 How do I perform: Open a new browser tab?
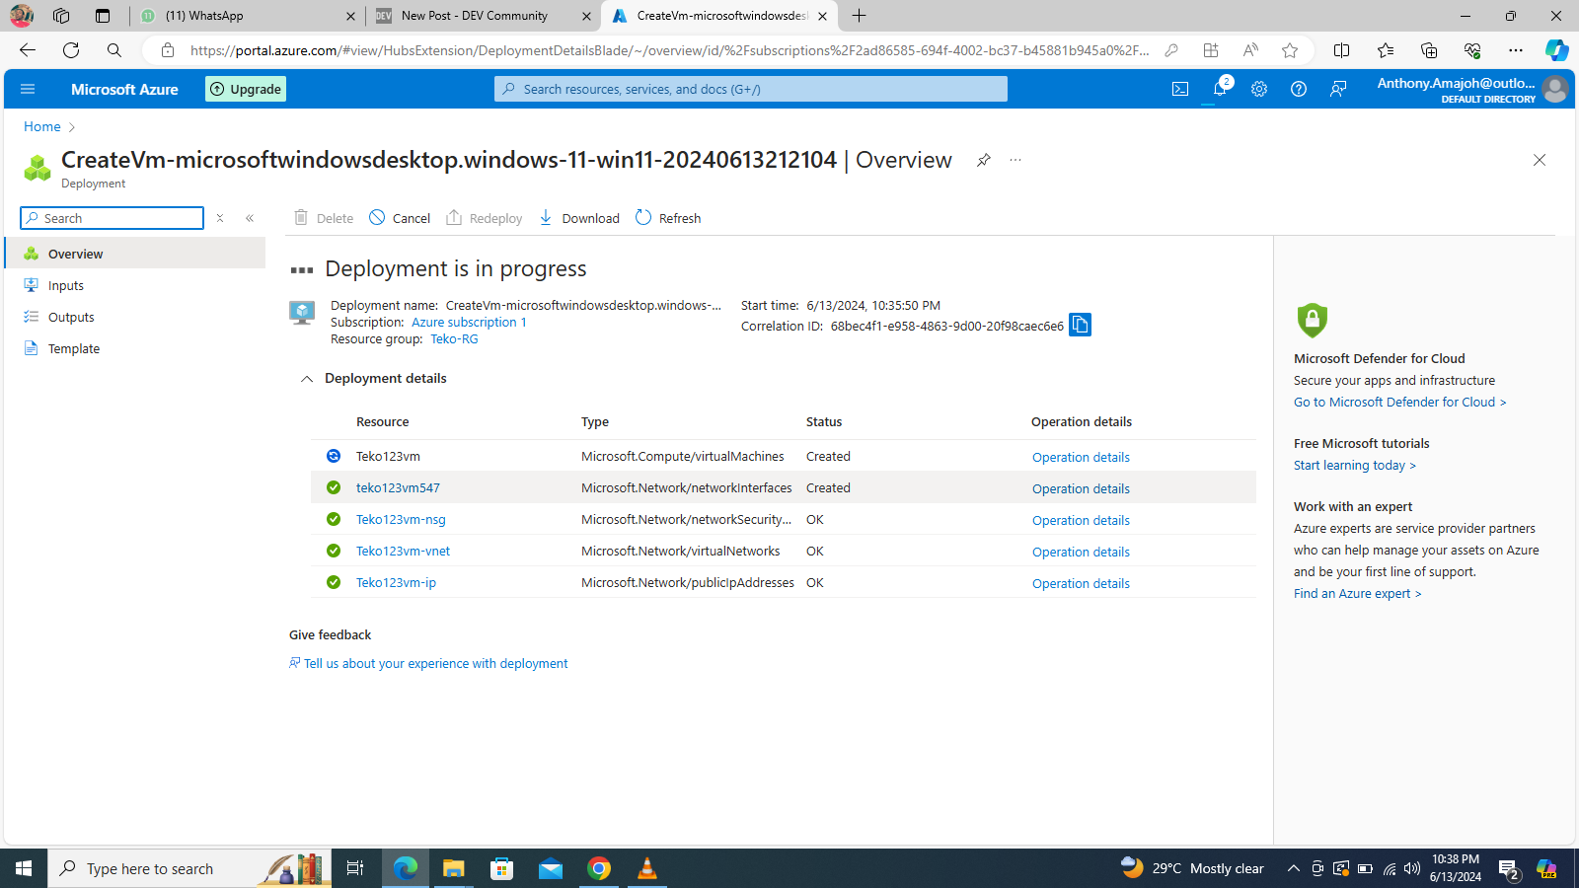860,16
